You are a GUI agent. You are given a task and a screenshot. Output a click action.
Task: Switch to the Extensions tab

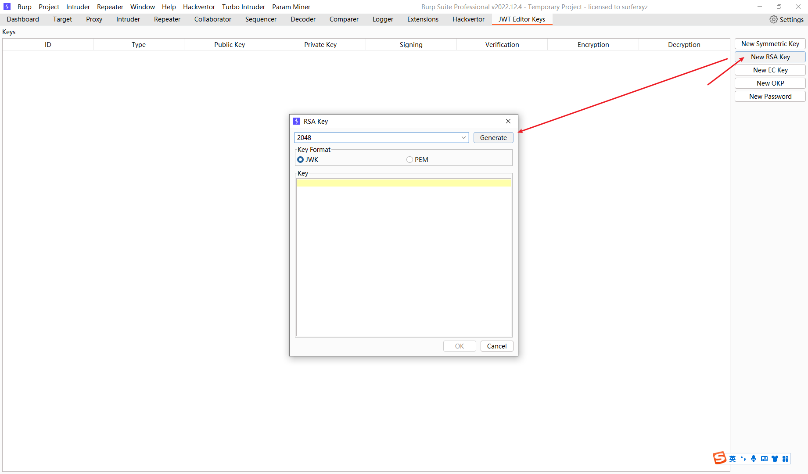click(x=423, y=19)
